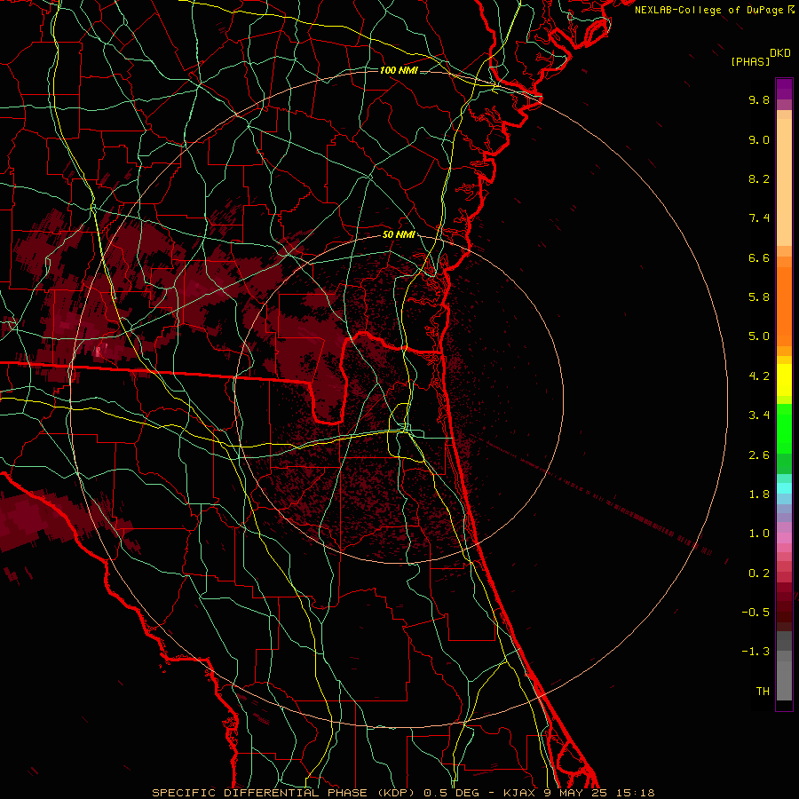799x799 pixels.
Task: Pick the cyan band of the color bar
Action: click(784, 488)
